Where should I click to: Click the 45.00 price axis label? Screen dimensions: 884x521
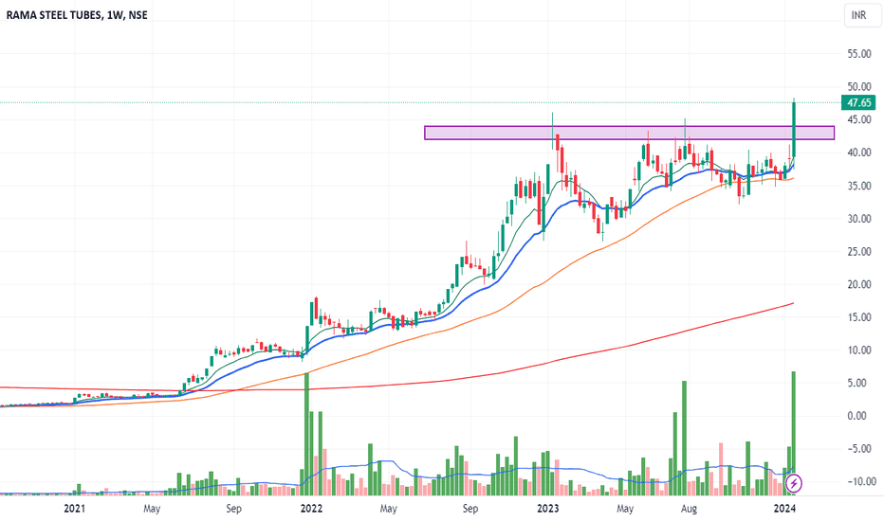coord(859,120)
